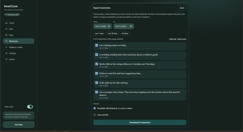Uncheck the campus library shifts memory
The height and width of the screenshot is (132, 243).
click(96, 64)
